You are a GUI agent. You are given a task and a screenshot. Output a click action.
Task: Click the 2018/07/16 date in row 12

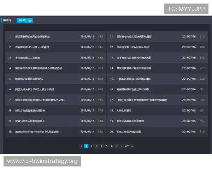(189, 47)
